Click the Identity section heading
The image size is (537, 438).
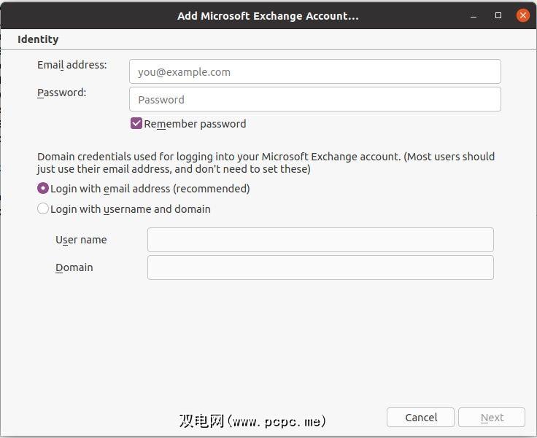(x=38, y=39)
